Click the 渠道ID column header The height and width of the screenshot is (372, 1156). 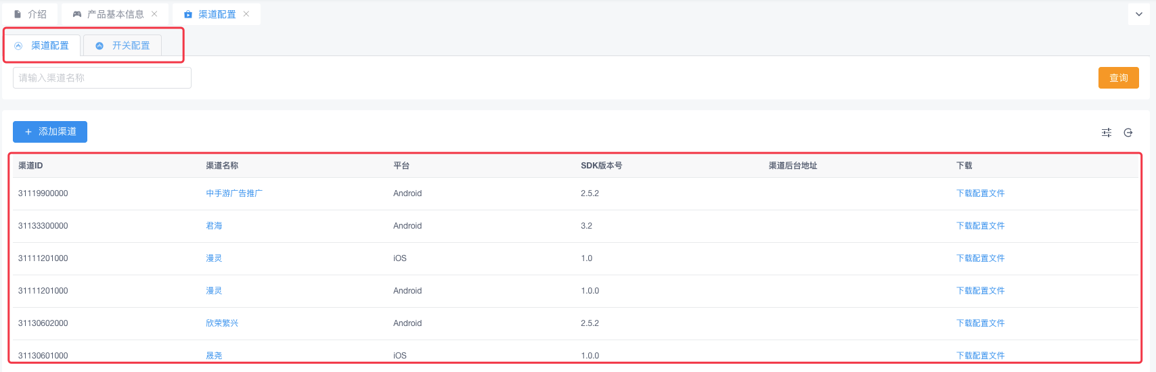tap(30, 166)
